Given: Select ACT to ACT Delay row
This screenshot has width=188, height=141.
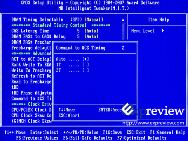Looking at the screenshot, I should (31, 59).
